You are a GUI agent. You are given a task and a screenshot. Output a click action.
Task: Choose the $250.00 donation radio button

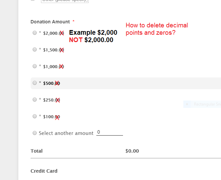pyautogui.click(x=35, y=100)
